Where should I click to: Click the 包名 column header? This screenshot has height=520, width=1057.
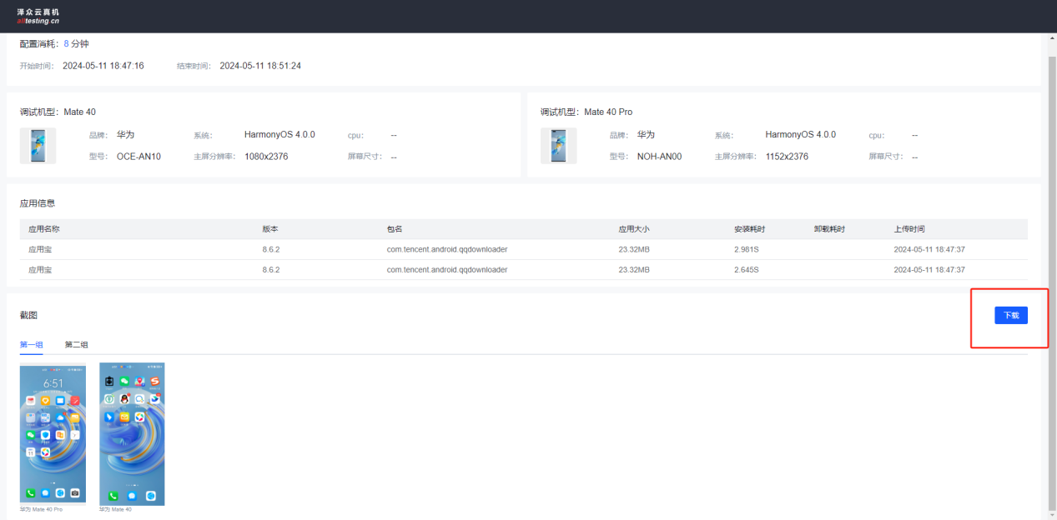click(395, 229)
